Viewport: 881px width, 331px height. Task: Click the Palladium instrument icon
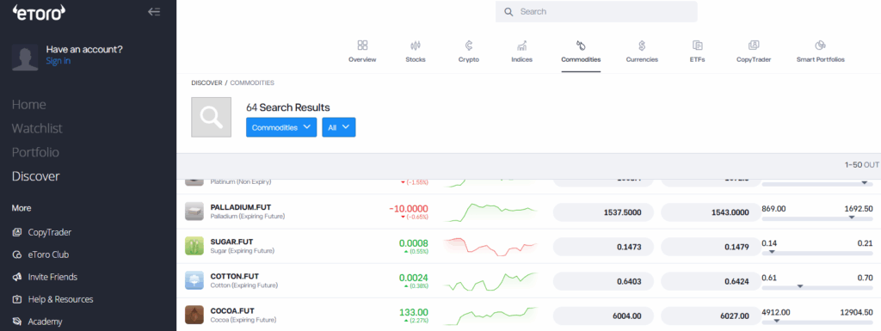click(194, 211)
